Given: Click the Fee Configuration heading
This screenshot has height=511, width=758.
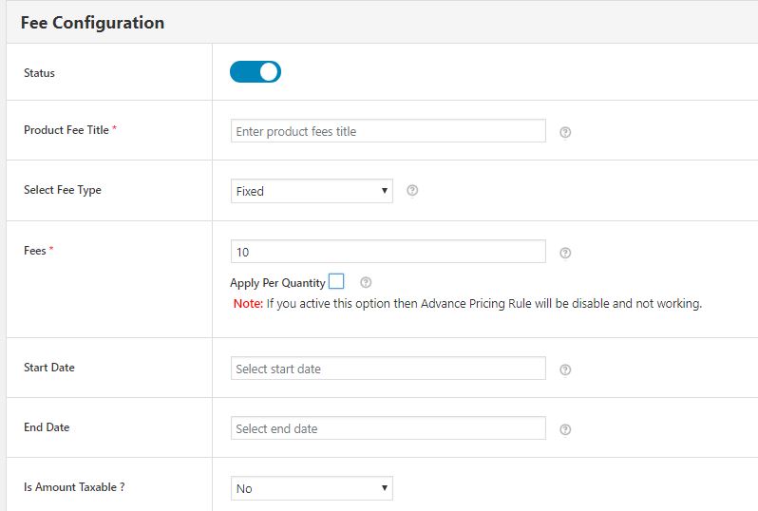Looking at the screenshot, I should pyautogui.click(x=92, y=23).
